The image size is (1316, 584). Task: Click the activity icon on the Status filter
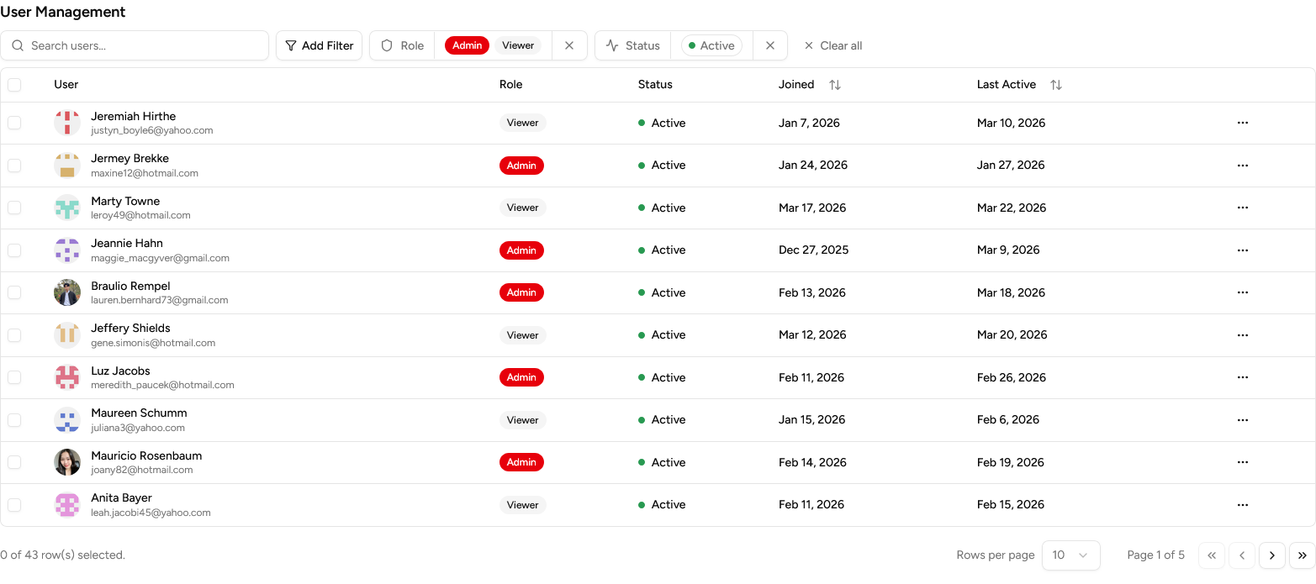610,45
